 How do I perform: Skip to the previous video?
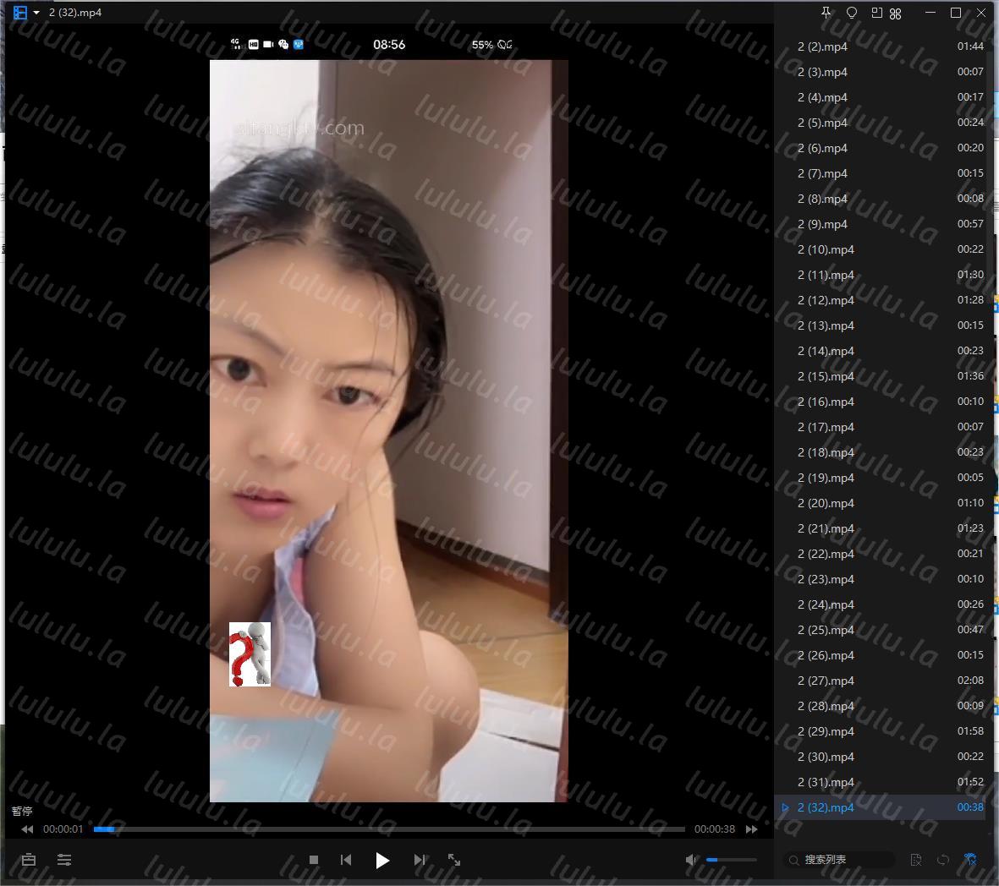pos(346,860)
